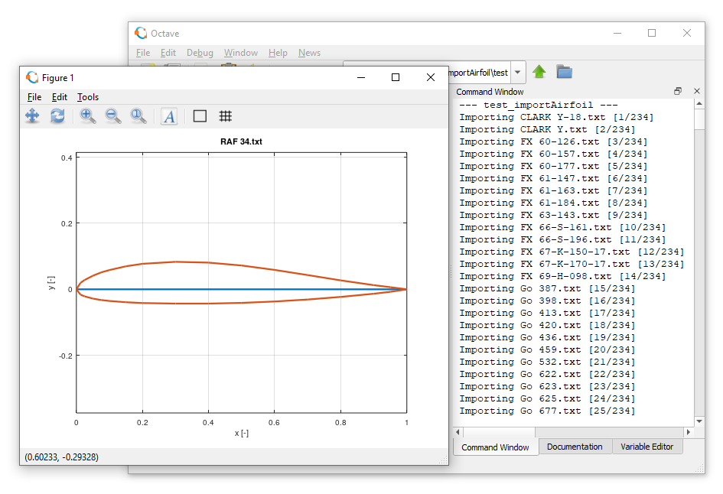The height and width of the screenshot is (494, 723).
Task: Close the Octave main window
Action: [x=686, y=33]
